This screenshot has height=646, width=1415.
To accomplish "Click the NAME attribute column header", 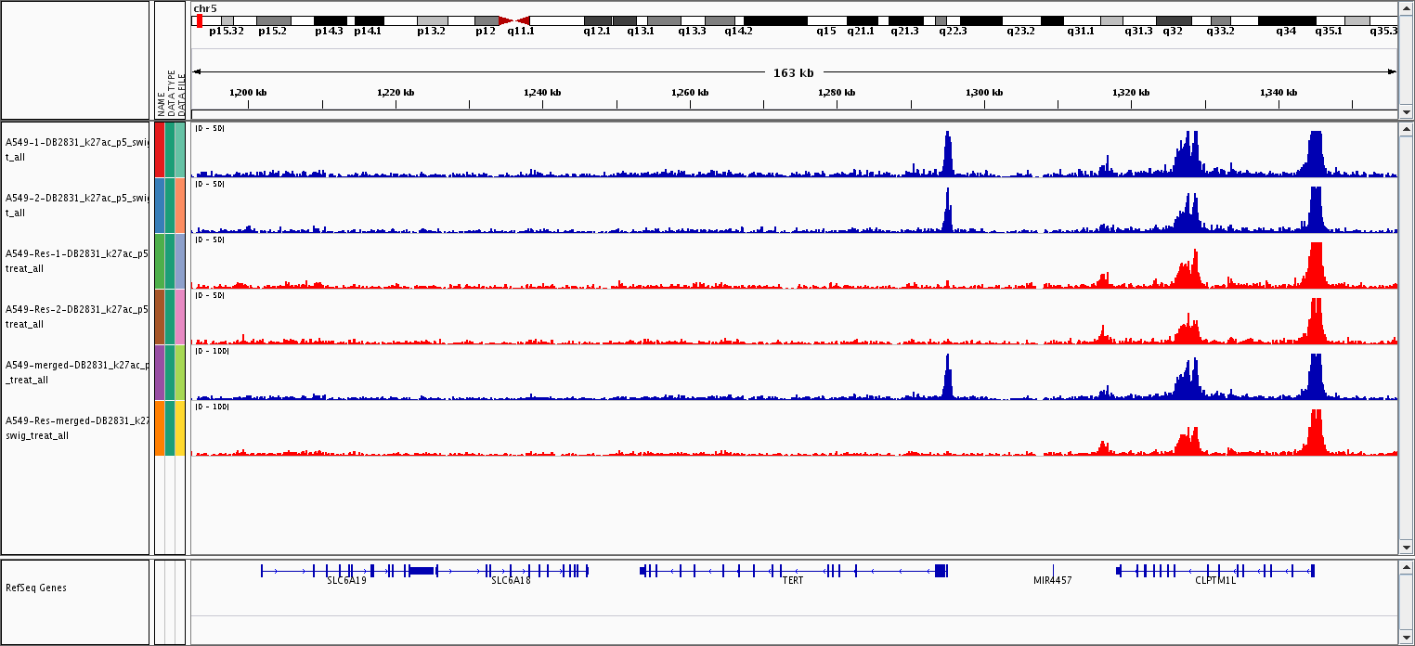I will coord(160,102).
